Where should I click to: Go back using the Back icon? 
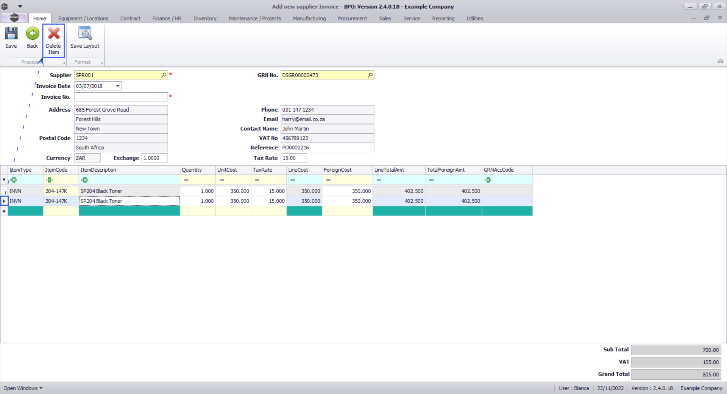33,33
